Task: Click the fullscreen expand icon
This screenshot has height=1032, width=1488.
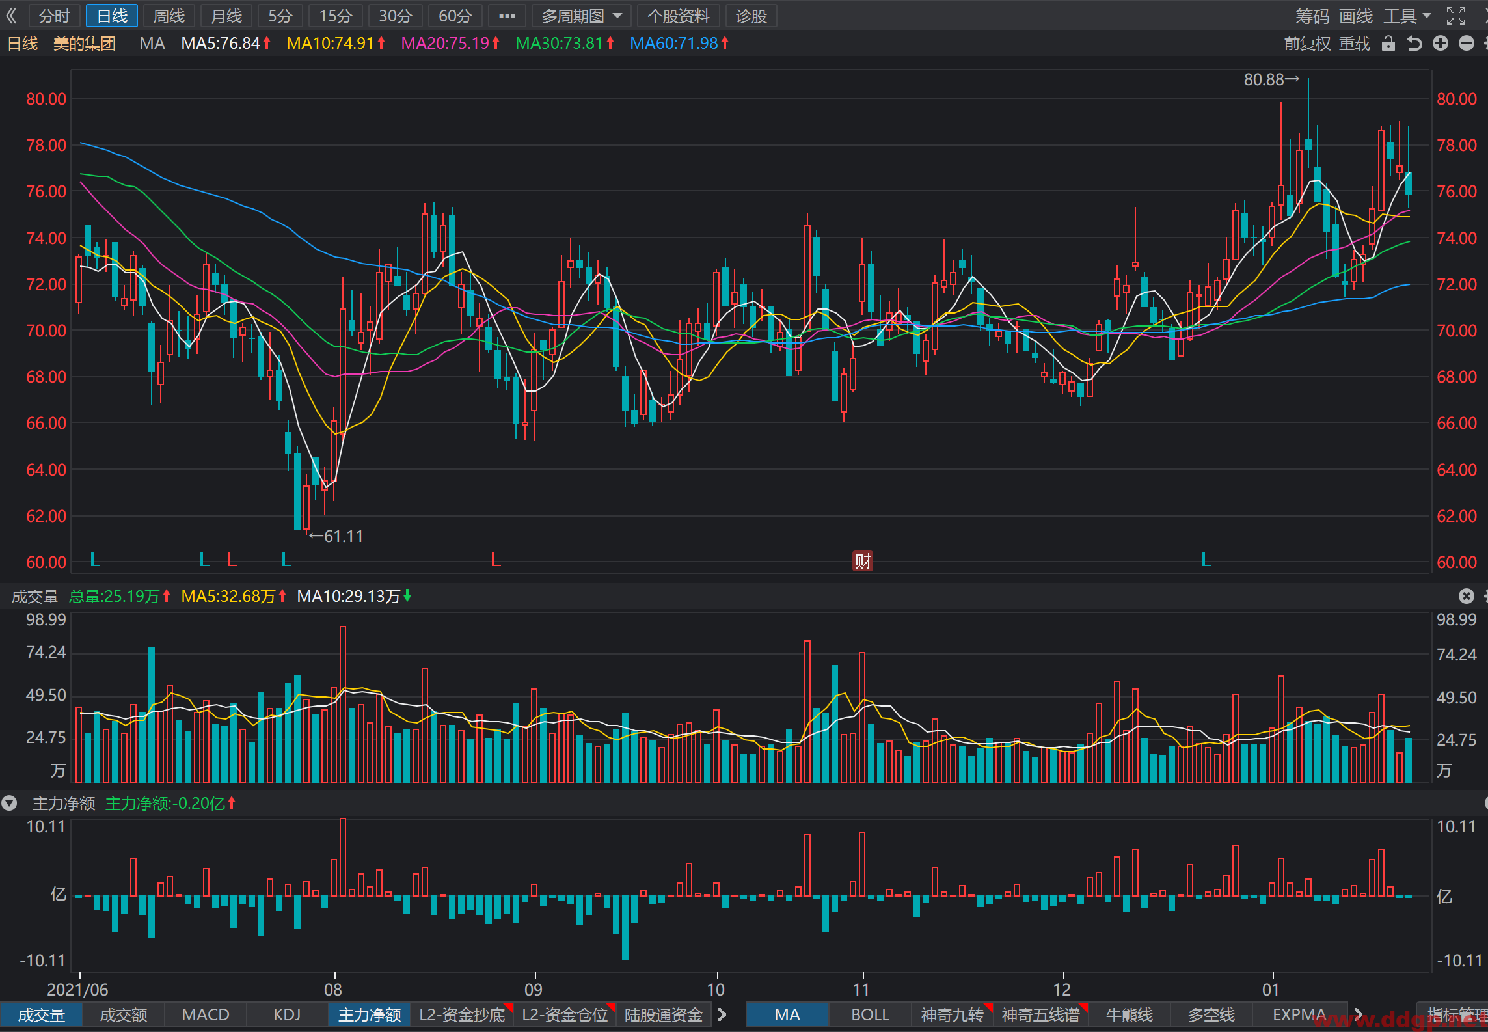Action: pos(1456,16)
